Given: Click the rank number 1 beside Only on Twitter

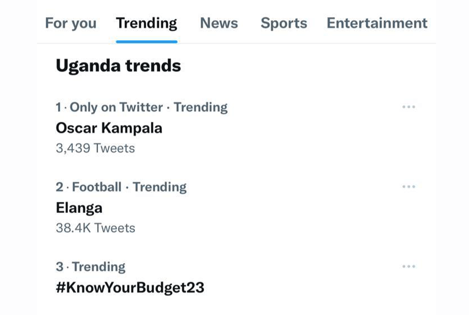Looking at the screenshot, I should (58, 107).
